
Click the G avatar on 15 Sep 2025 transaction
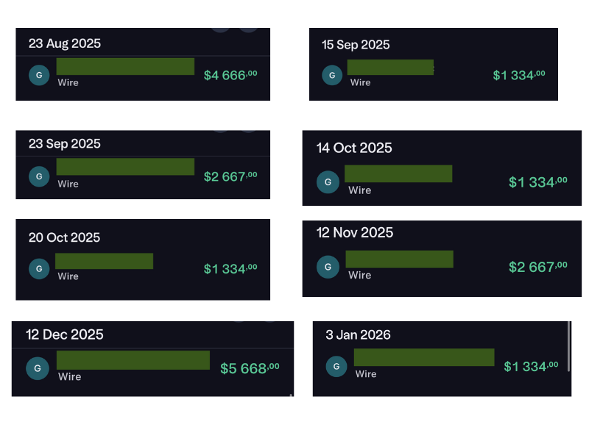click(332, 75)
